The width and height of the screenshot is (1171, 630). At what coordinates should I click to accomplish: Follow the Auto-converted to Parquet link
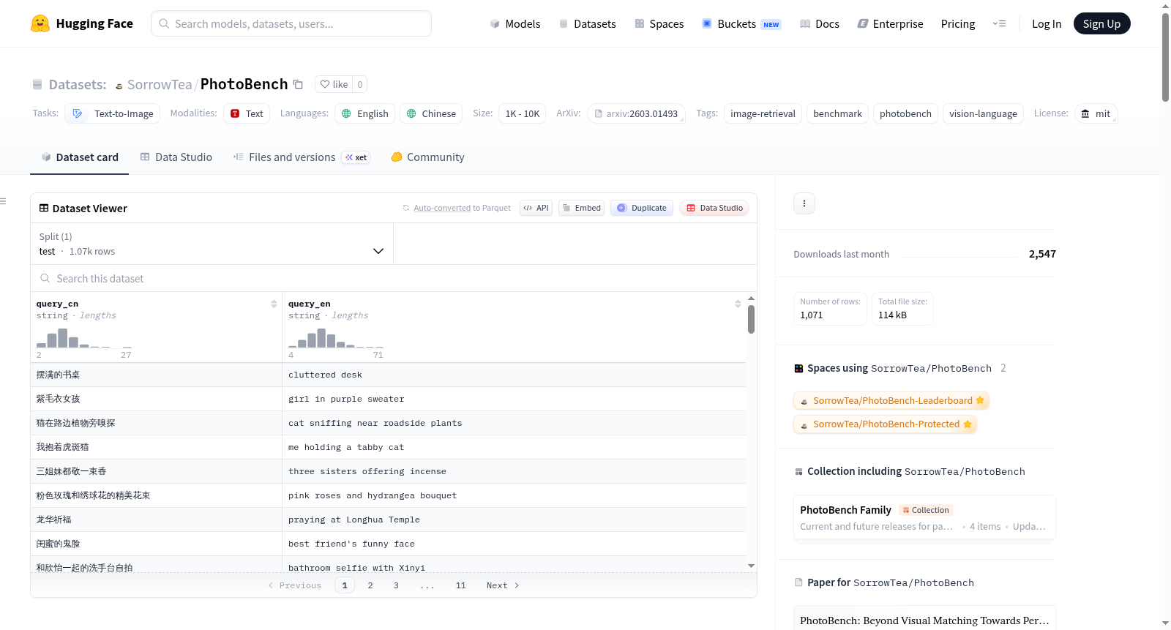(x=442, y=208)
